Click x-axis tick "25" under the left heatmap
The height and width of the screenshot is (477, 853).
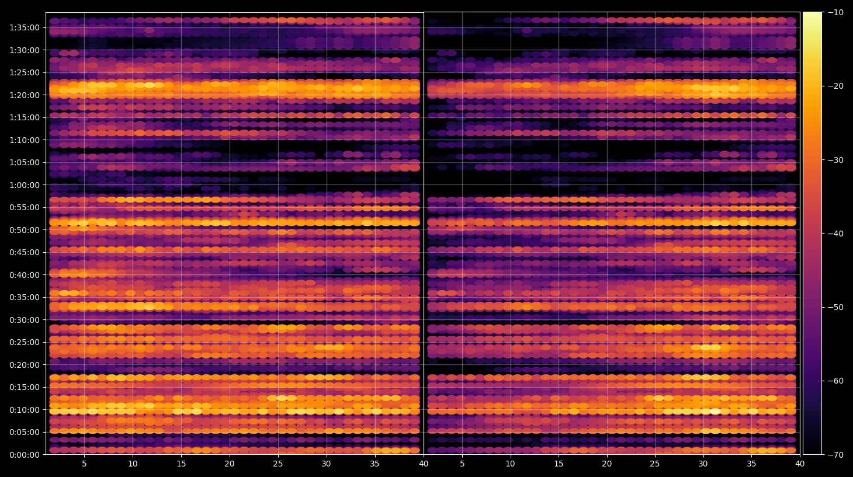click(x=278, y=464)
